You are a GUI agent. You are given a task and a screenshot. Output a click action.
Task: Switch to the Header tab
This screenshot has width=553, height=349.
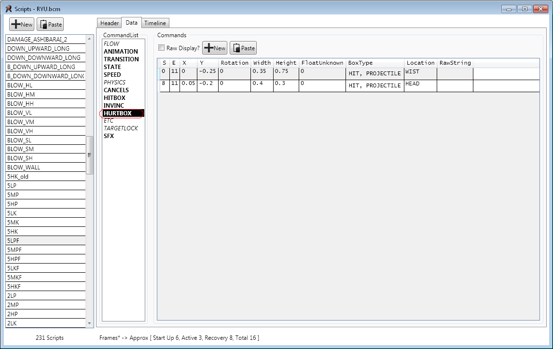pyautogui.click(x=110, y=23)
